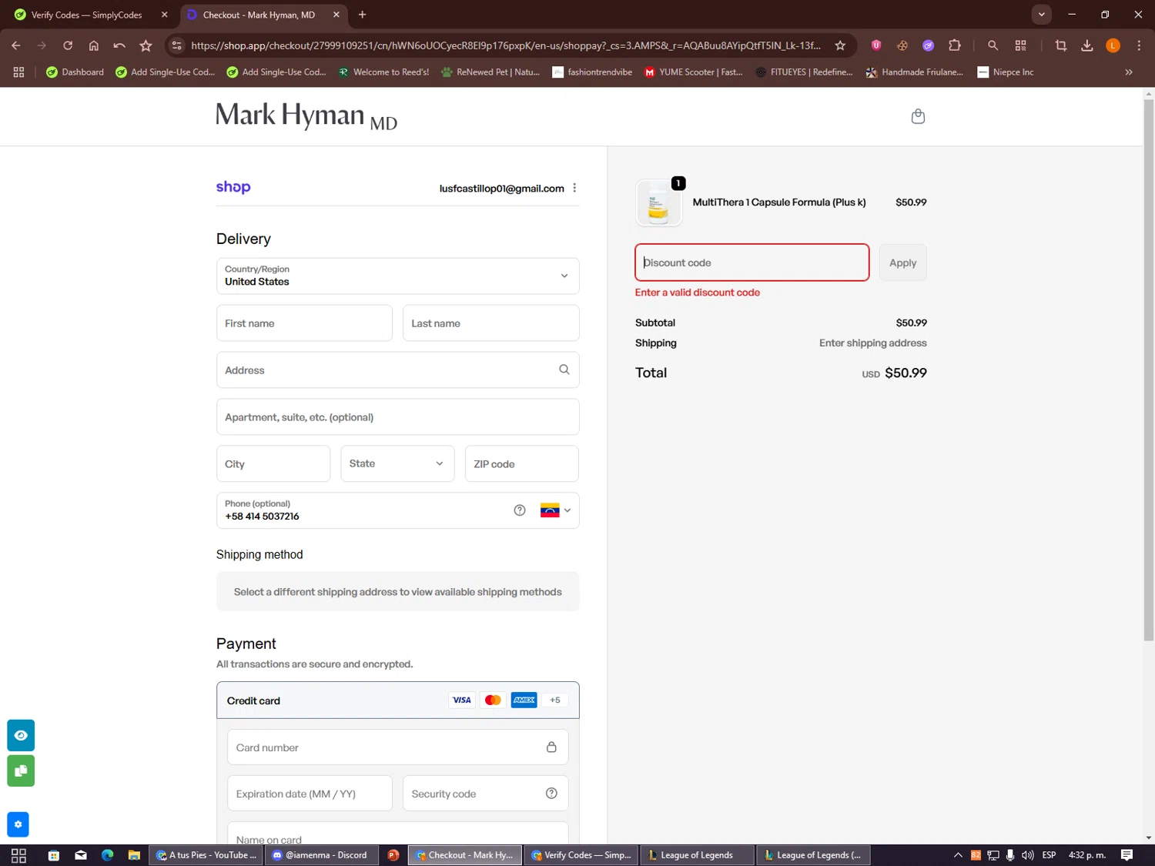
Task: Open the bookmarks apps grid icon
Action: coord(18,72)
